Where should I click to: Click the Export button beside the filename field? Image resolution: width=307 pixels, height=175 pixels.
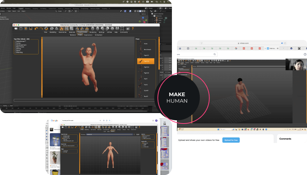point(138,134)
